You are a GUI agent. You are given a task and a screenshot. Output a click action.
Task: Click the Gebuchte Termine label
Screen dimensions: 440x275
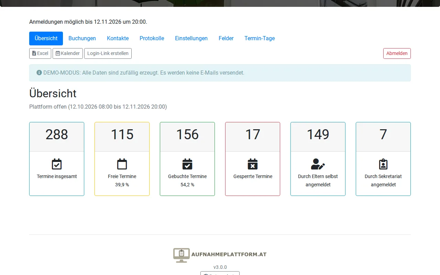click(x=187, y=176)
